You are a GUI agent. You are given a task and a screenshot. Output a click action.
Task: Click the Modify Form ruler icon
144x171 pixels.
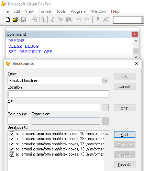106,20
